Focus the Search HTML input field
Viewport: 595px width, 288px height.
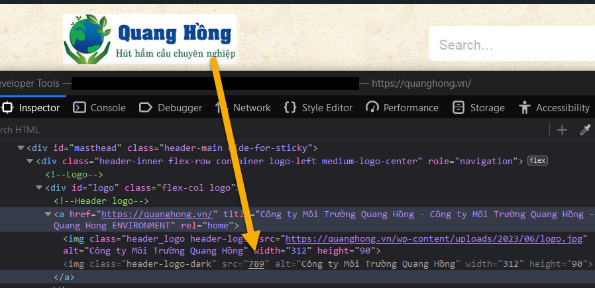click(273, 130)
